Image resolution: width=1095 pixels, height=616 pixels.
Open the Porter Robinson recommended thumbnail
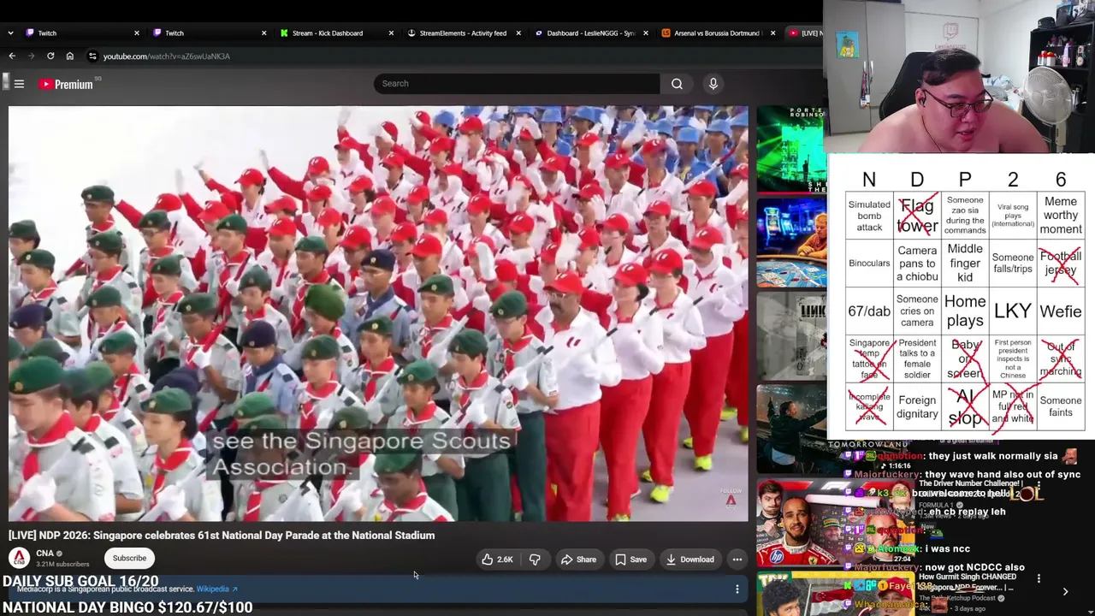[790, 149]
